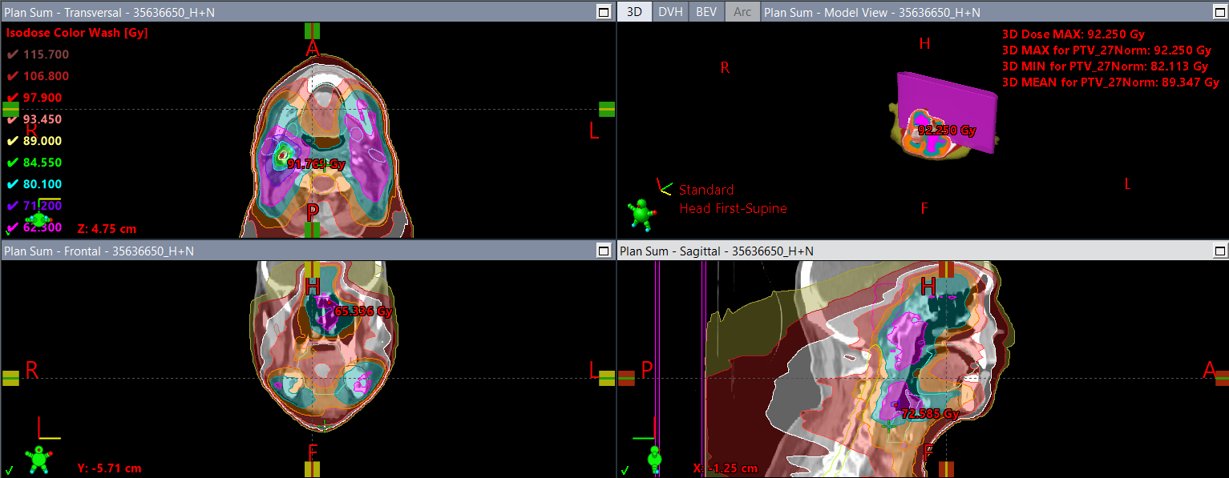The height and width of the screenshot is (478, 1229).
Task: Click the patient orientation icon in Transversal view
Action: (38, 219)
